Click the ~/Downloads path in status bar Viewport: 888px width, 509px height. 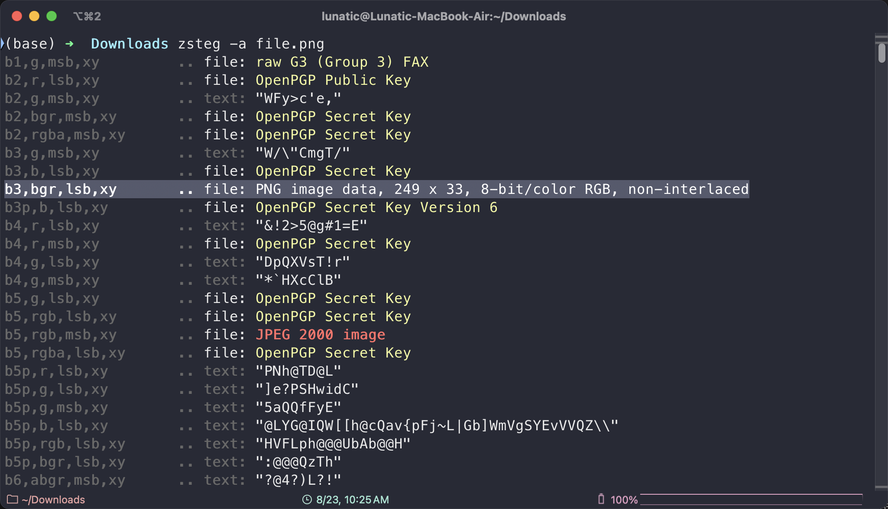[x=53, y=499]
